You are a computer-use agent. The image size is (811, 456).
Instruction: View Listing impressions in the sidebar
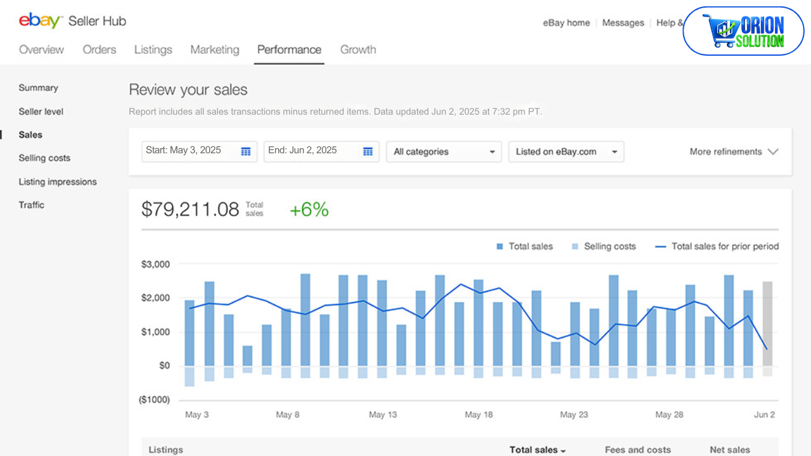point(58,182)
